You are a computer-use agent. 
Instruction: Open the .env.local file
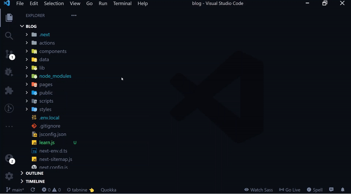coord(49,118)
